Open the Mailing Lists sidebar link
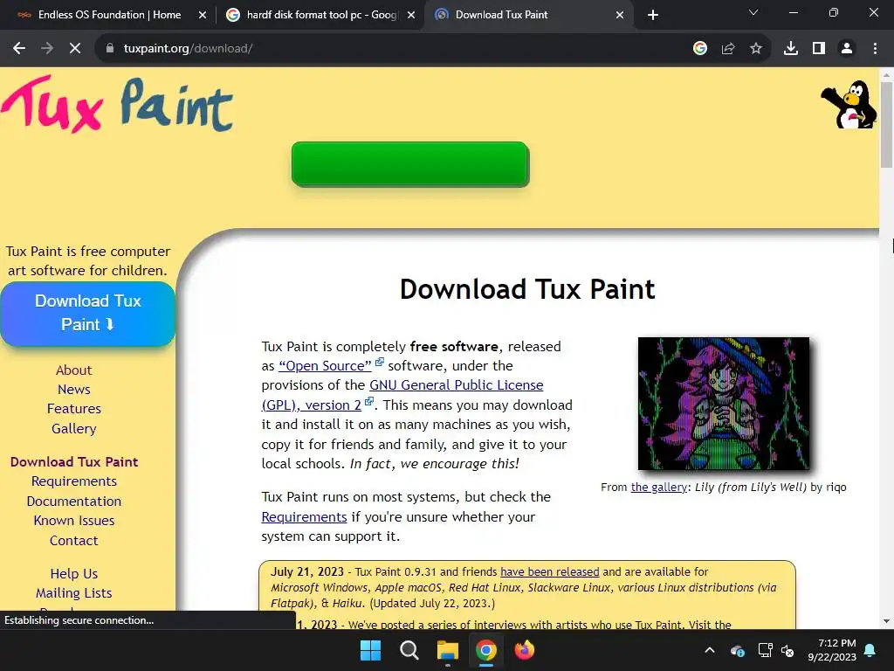This screenshot has width=894, height=671. click(73, 593)
